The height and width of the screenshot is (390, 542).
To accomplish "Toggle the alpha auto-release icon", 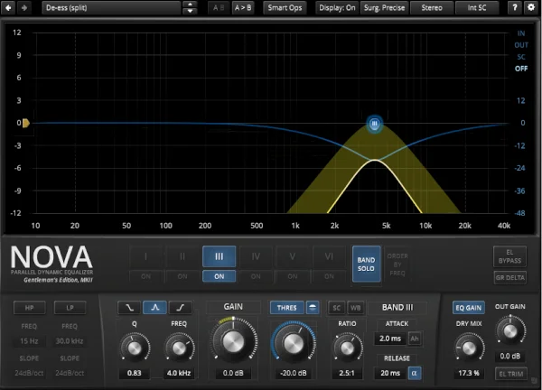I will click(x=415, y=373).
